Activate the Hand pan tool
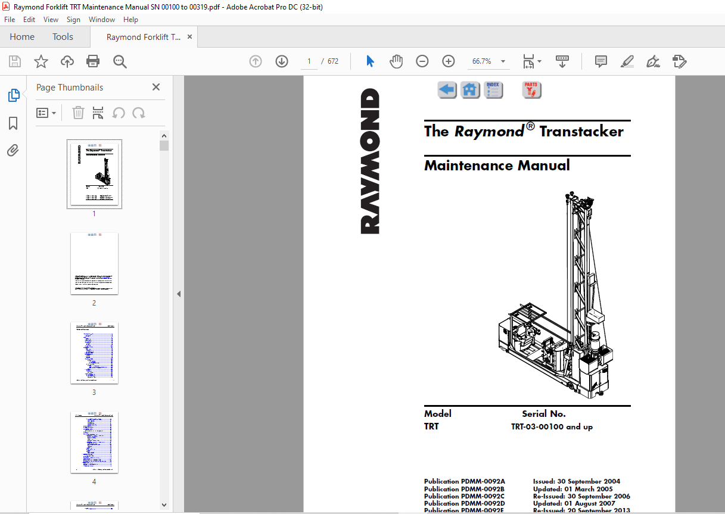 tap(396, 61)
